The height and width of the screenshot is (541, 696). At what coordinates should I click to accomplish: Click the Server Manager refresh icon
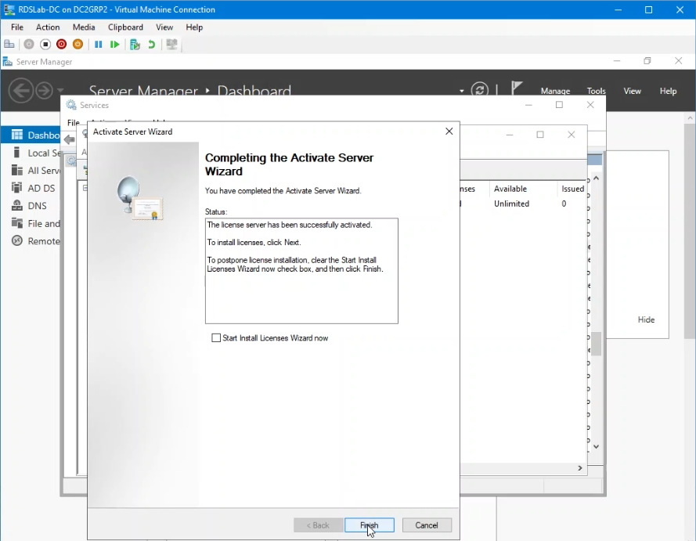tap(480, 91)
